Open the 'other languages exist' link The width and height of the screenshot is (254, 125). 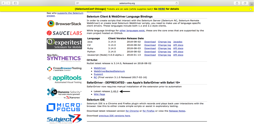click(132, 31)
